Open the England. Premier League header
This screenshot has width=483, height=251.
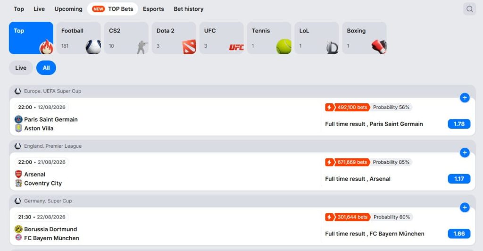(53, 146)
